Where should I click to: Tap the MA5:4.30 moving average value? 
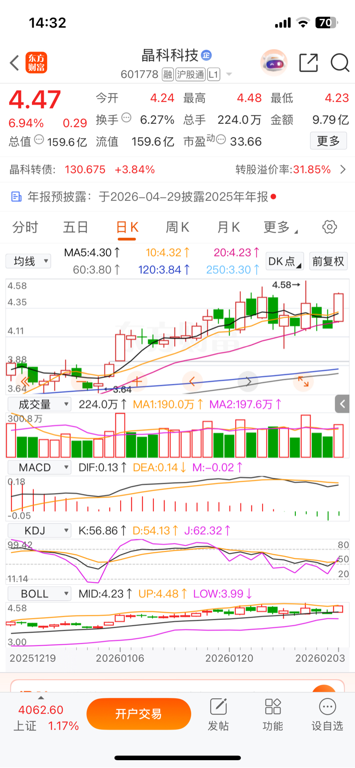tap(92, 253)
